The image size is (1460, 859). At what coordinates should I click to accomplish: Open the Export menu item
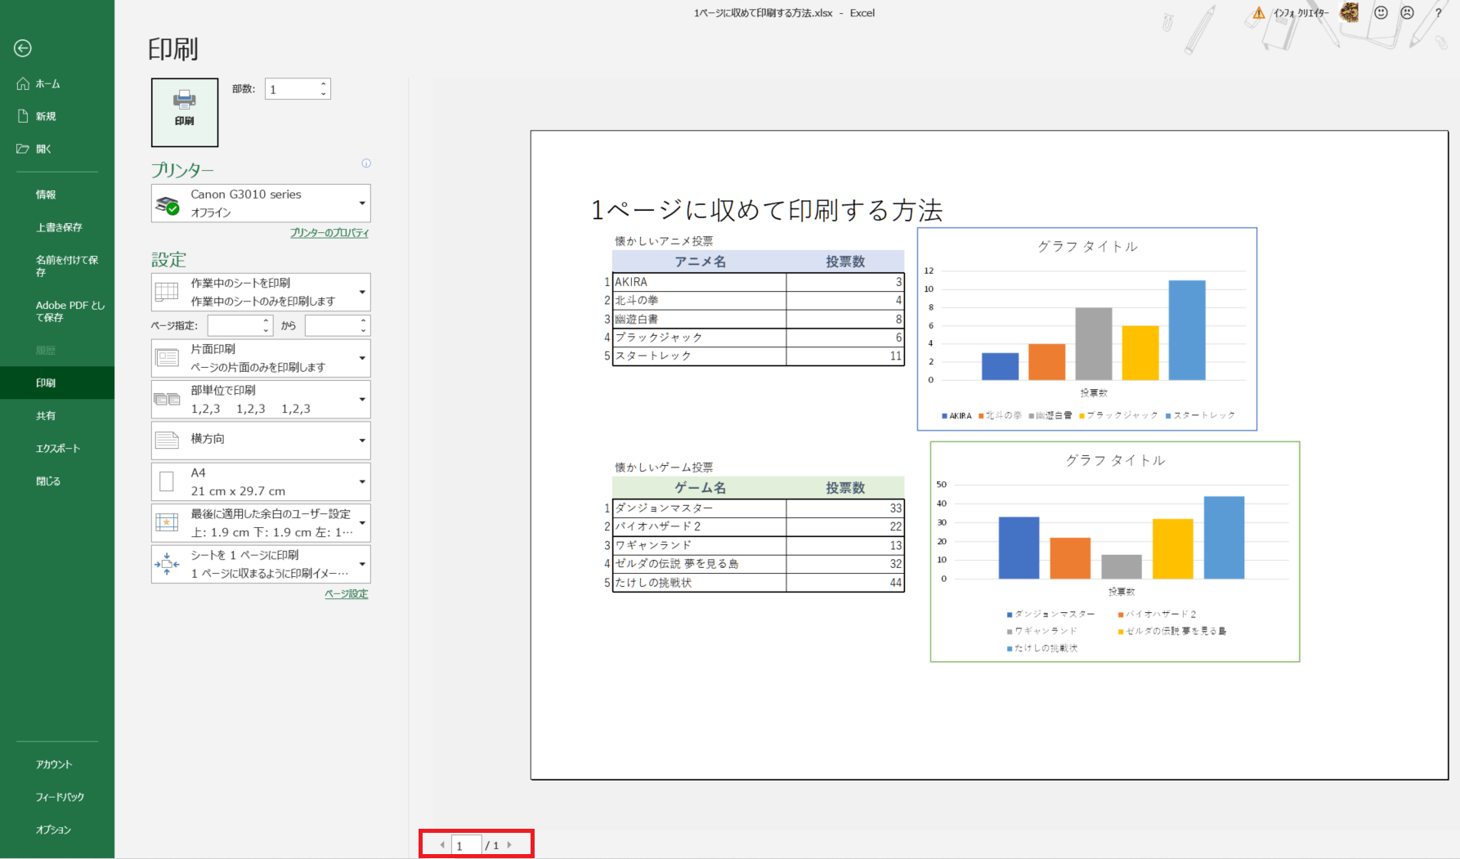click(57, 449)
